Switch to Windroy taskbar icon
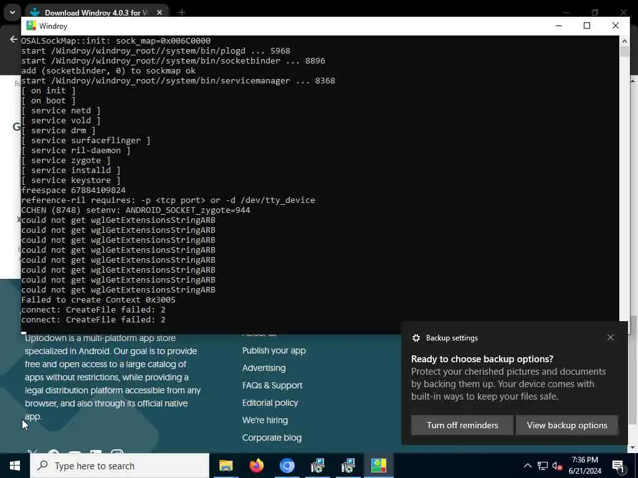638x478 pixels. [x=378, y=466]
